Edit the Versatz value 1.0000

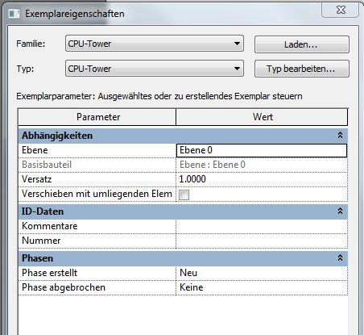[x=262, y=179]
